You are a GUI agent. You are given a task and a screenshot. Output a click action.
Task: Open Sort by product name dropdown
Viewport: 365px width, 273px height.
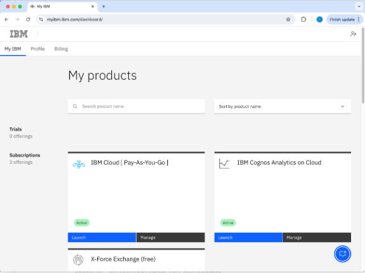click(283, 106)
